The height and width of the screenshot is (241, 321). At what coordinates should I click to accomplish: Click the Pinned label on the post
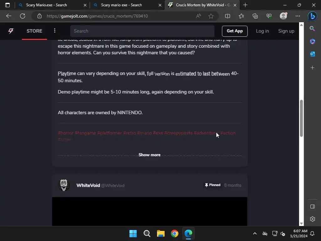(x=213, y=185)
